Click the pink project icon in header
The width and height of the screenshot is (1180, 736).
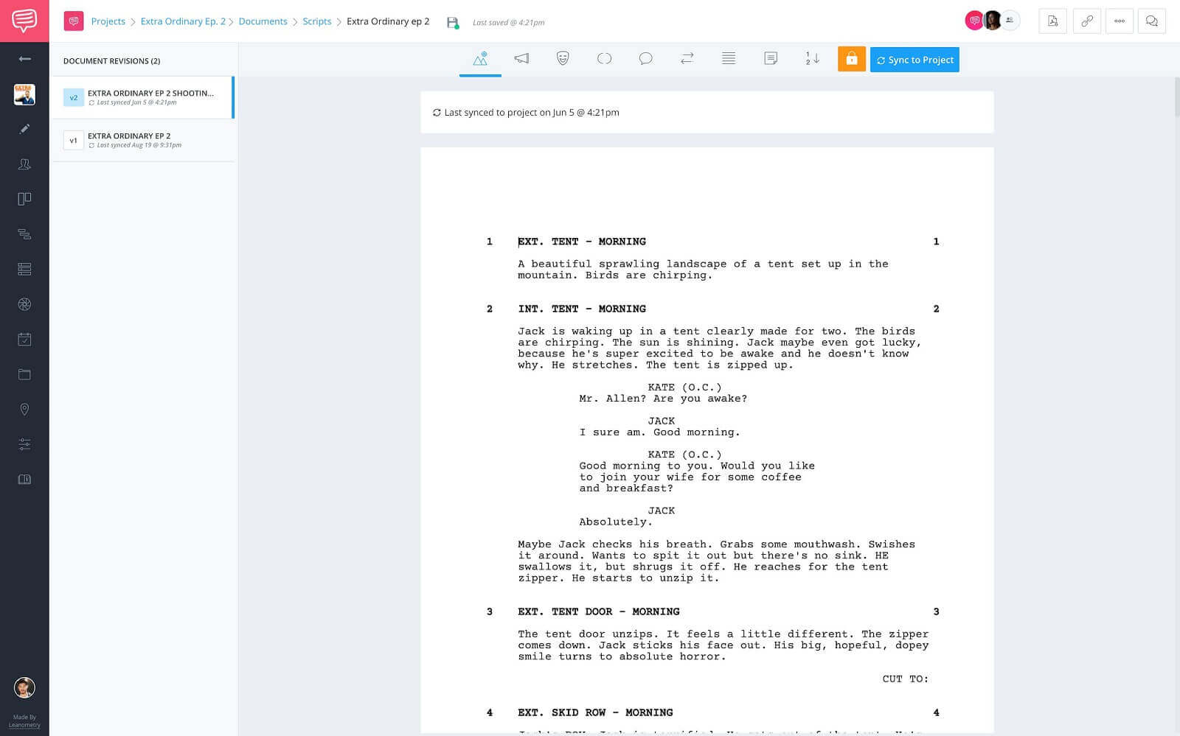pyautogui.click(x=74, y=21)
